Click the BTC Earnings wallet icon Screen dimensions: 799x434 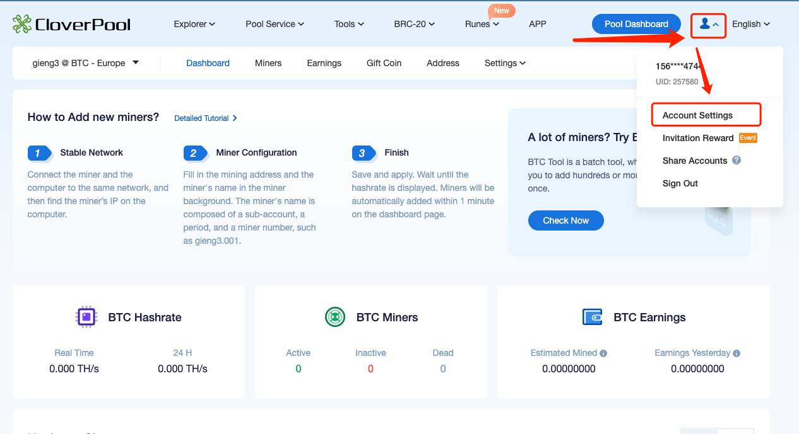tap(592, 317)
